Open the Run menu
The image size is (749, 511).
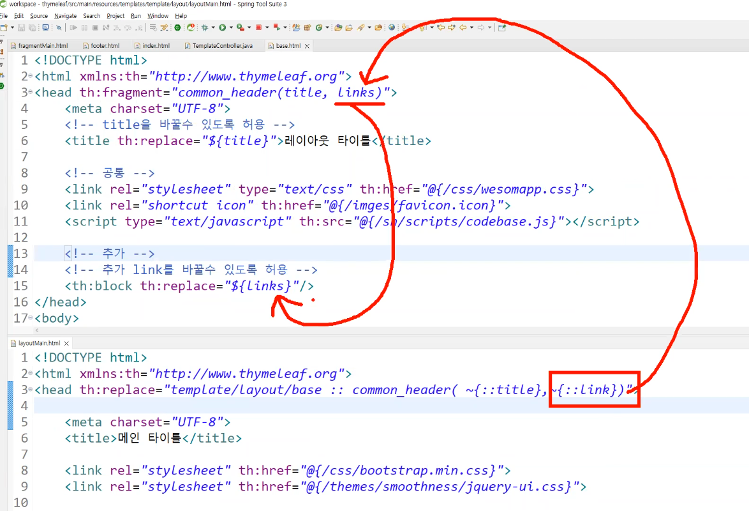(136, 16)
